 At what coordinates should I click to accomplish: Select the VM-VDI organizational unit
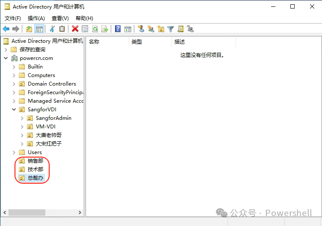point(46,127)
